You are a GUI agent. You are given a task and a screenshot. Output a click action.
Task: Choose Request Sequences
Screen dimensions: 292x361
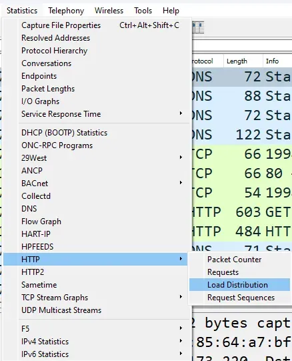click(x=239, y=298)
